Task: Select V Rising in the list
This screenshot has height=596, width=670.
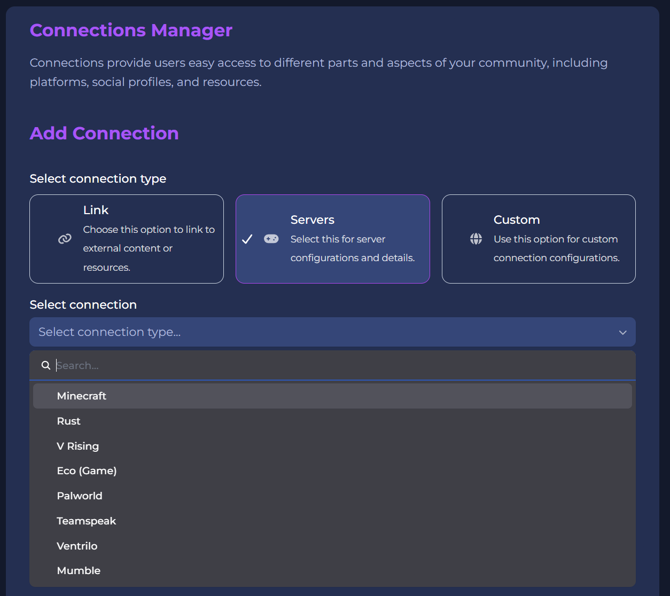Action: pos(78,446)
